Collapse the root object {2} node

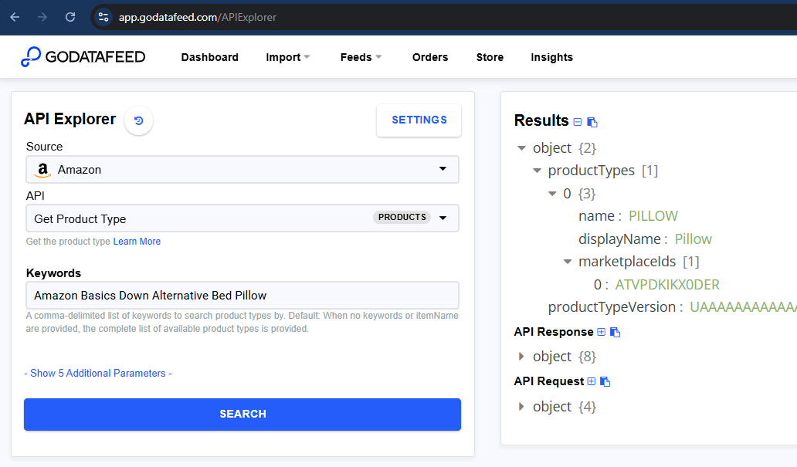pos(521,148)
